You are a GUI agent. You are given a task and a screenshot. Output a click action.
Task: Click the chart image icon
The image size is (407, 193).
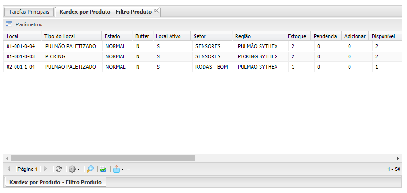click(x=103, y=169)
